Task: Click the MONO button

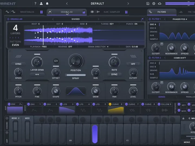Action: (187, 142)
